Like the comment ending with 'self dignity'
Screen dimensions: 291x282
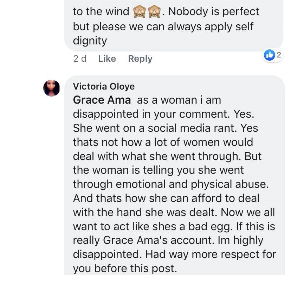(x=107, y=59)
